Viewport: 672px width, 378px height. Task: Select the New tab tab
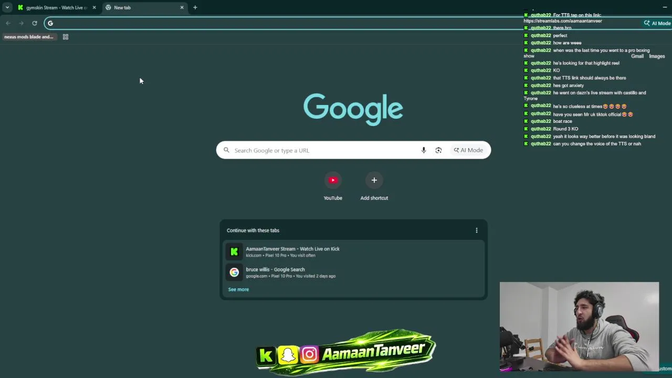144,7
